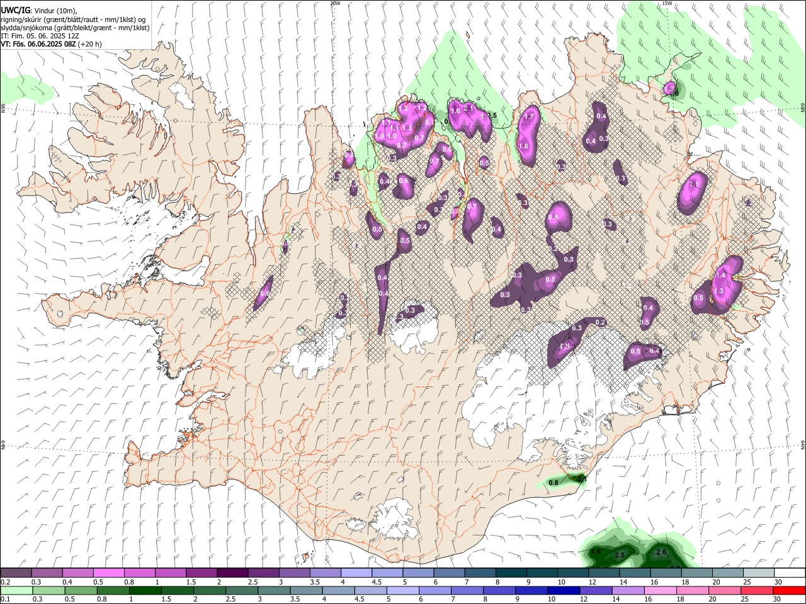Select the 'rigning/skúrir' legend description line
The image size is (806, 604).
[x=73, y=20]
